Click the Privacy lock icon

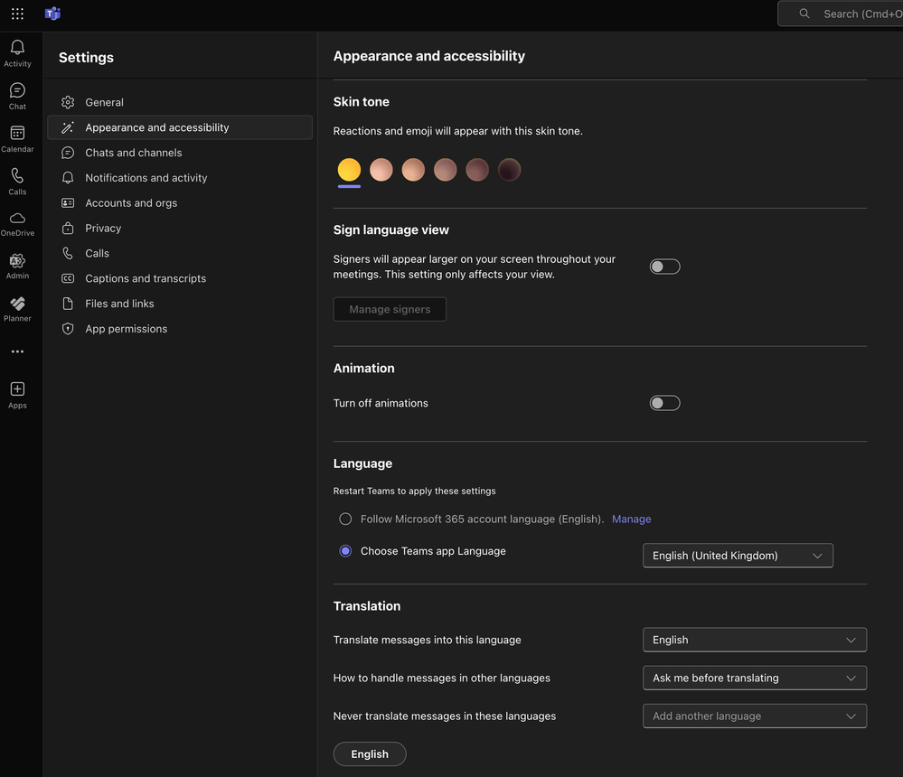click(68, 229)
